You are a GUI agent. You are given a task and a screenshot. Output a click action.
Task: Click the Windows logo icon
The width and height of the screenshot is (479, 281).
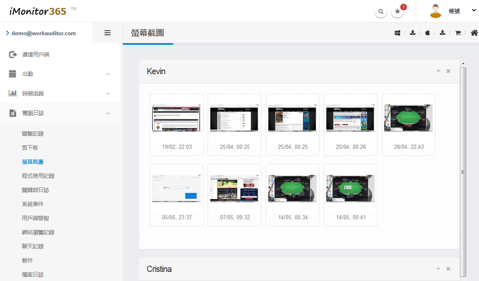[x=397, y=33]
